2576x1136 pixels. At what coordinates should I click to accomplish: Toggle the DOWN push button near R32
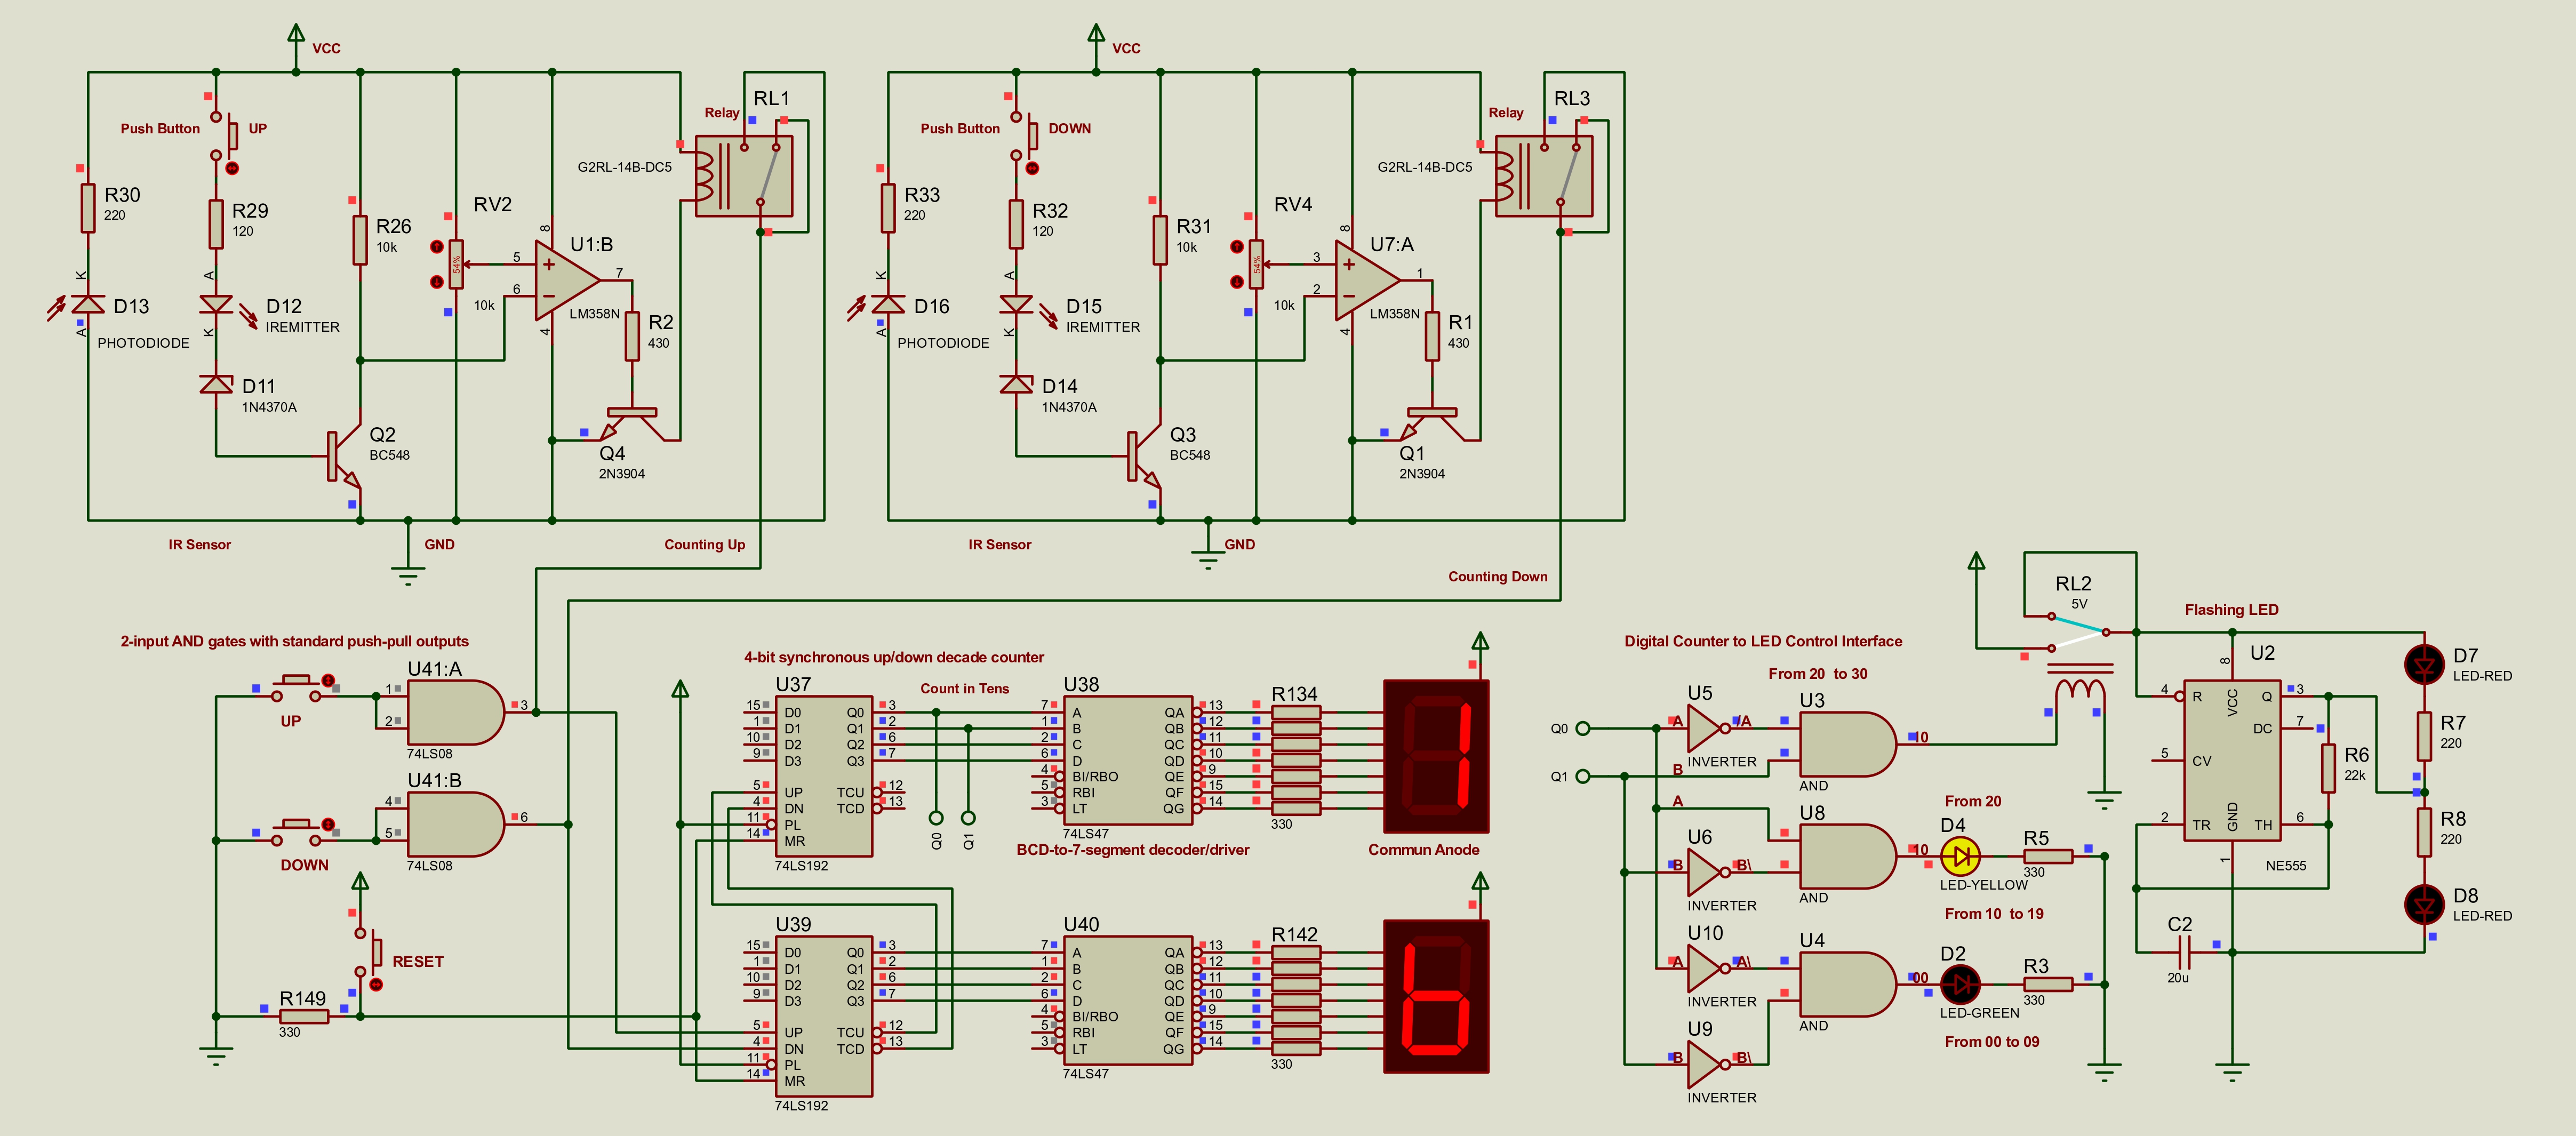1024,136
